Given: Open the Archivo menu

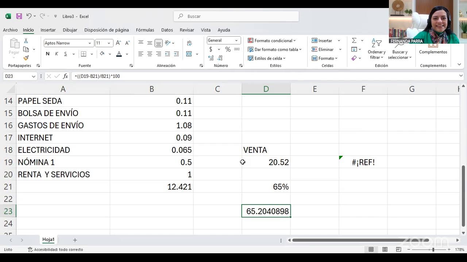Looking at the screenshot, I should pos(10,30).
